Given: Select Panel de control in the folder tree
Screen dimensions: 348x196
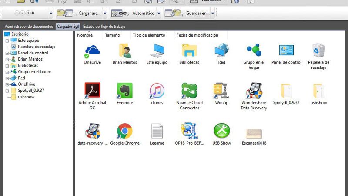Looking at the screenshot, I should [x=33, y=53].
